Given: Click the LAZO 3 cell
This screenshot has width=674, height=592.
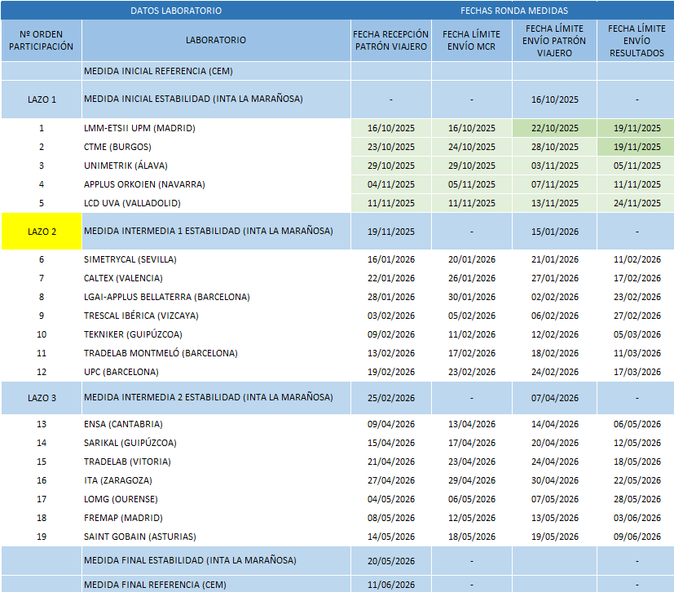Looking at the screenshot, I should [x=42, y=398].
